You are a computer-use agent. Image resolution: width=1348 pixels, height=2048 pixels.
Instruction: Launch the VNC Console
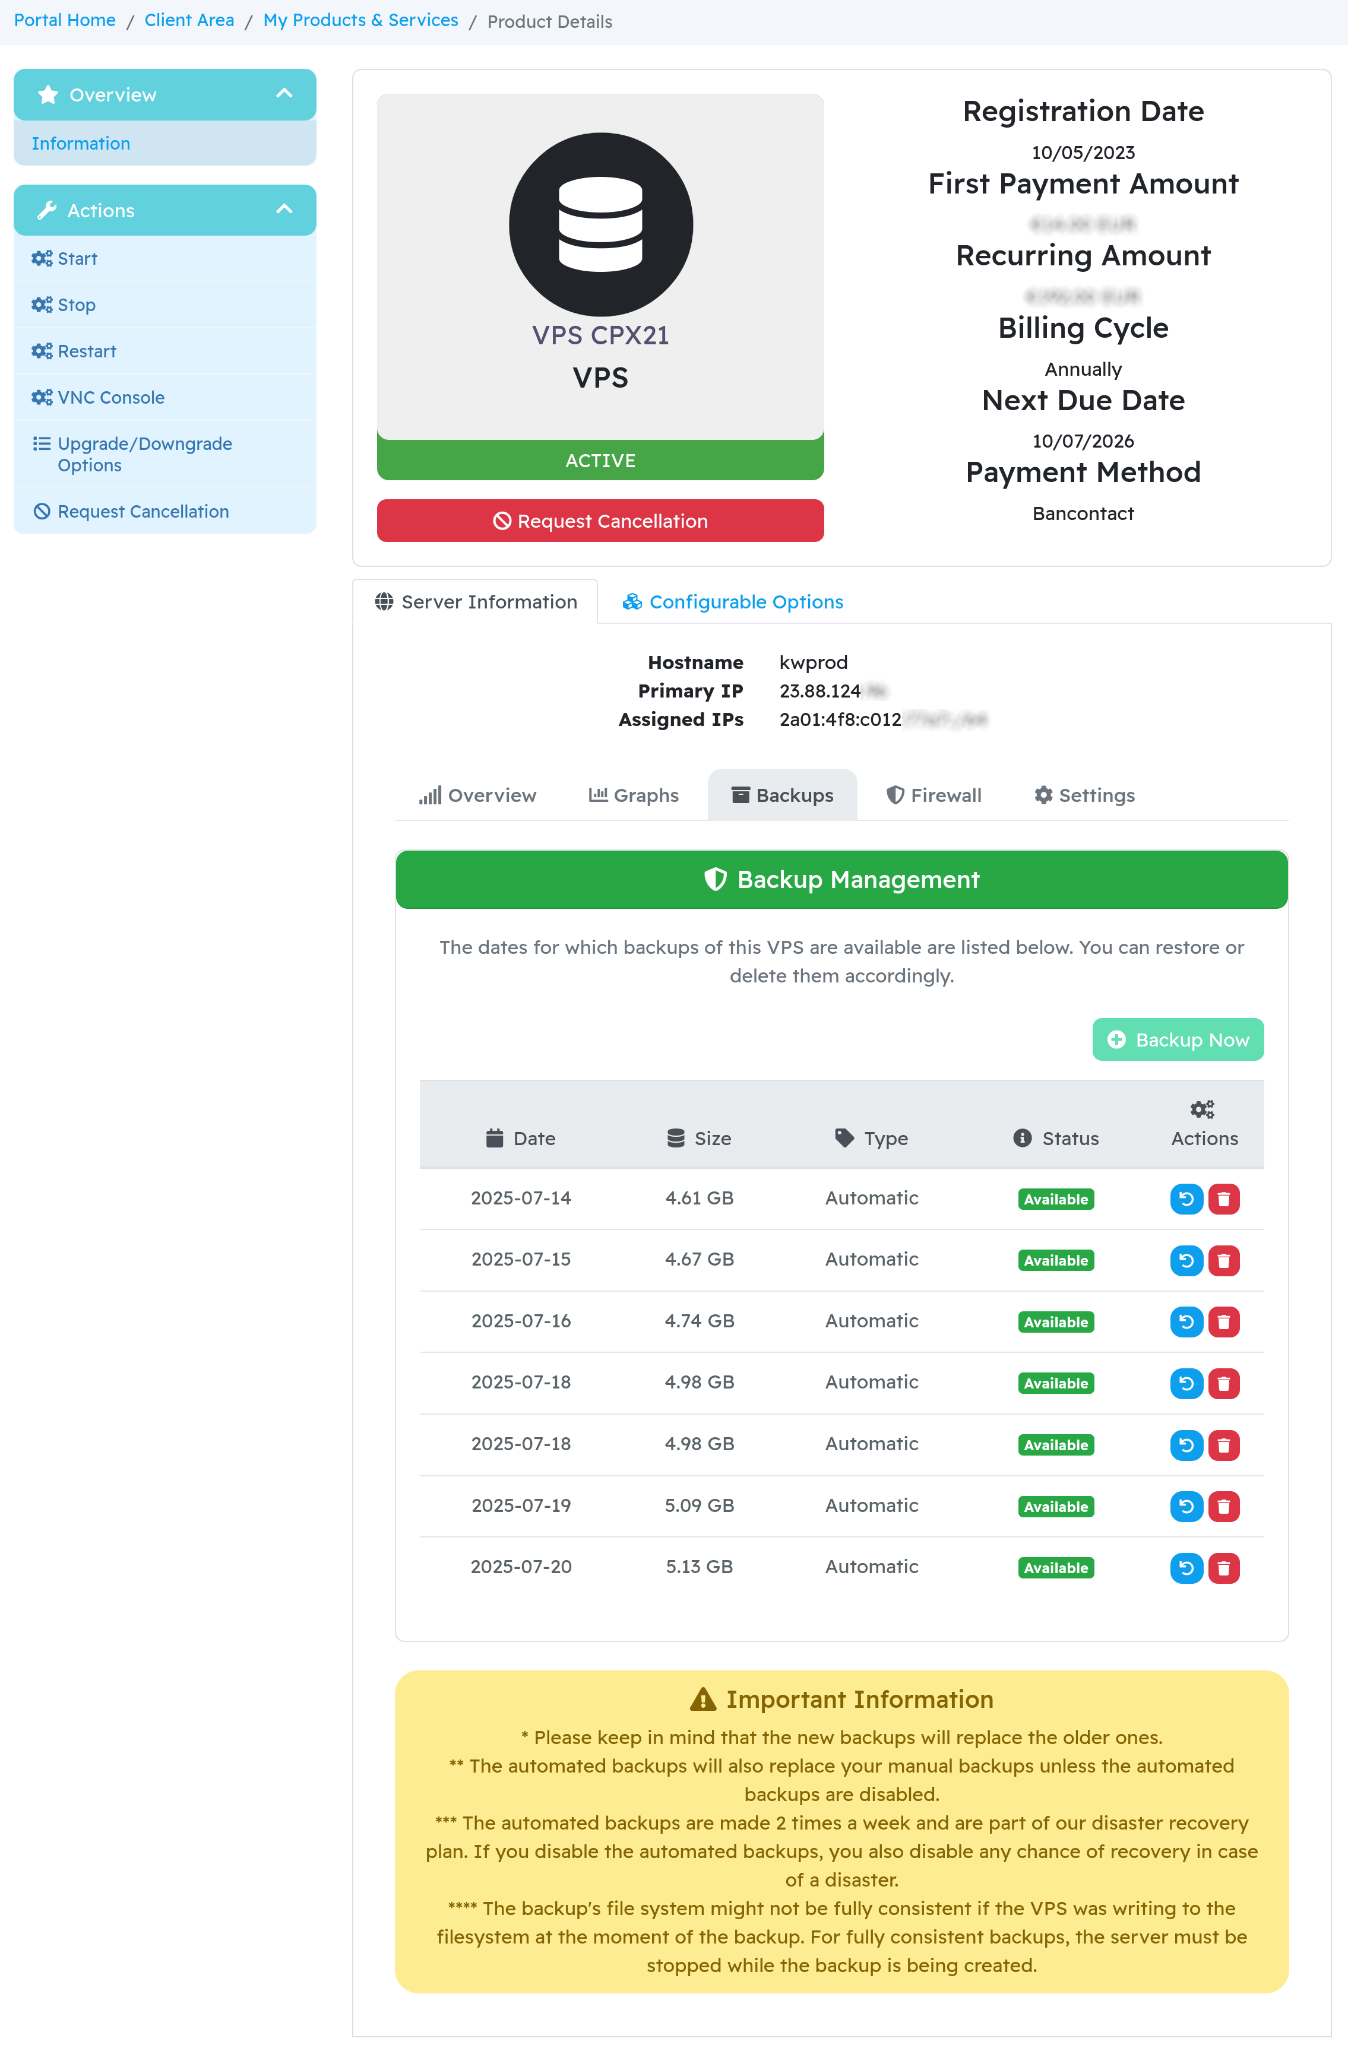coord(164,398)
